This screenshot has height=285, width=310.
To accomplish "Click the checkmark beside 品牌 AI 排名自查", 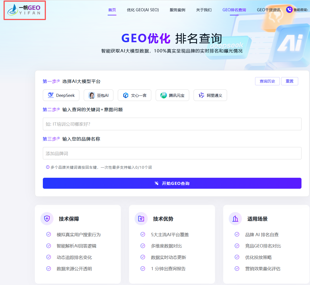I will [237, 235].
